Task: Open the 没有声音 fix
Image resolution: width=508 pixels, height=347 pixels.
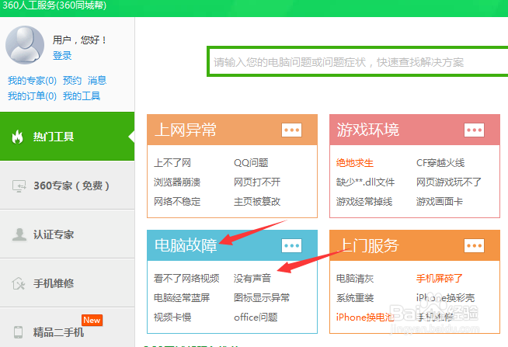Action: tap(252, 278)
